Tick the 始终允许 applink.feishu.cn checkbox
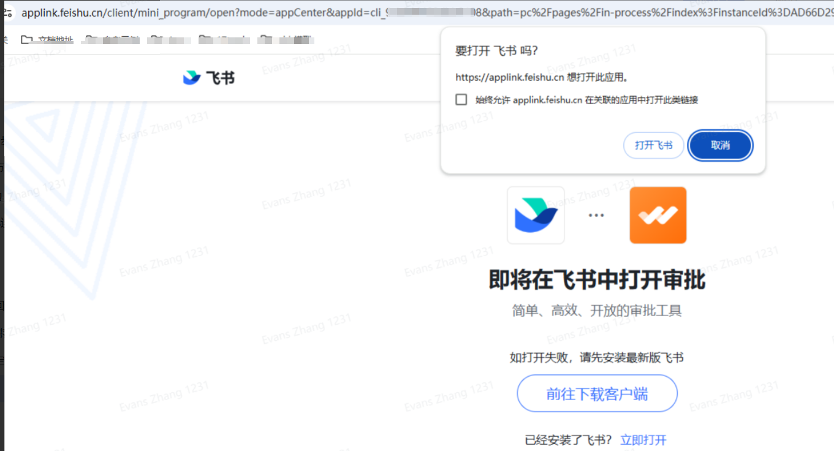Viewport: 834px width, 451px height. [x=461, y=100]
